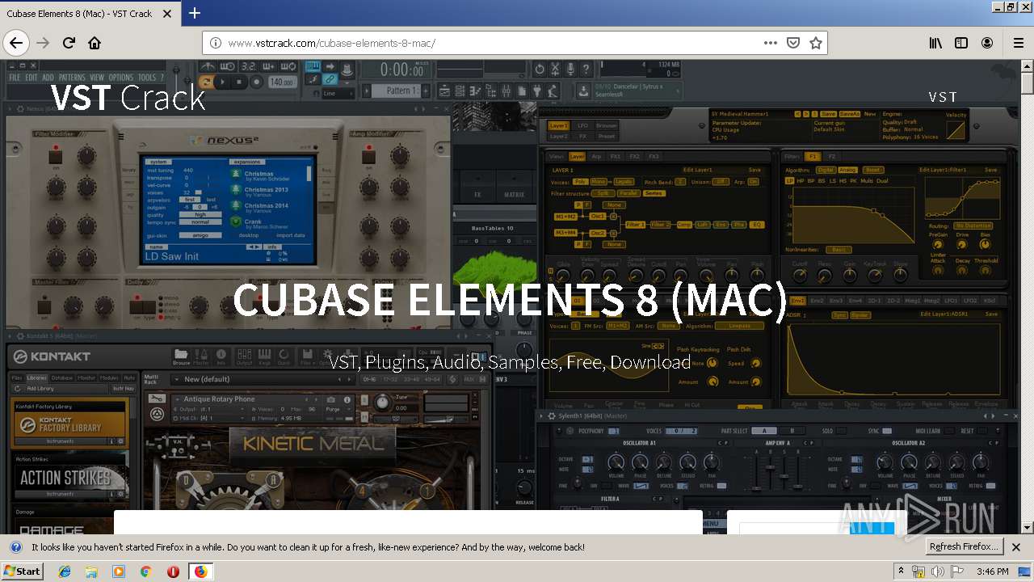The height and width of the screenshot is (582, 1034).
Task: Reload the current page
Action: tap(69, 43)
